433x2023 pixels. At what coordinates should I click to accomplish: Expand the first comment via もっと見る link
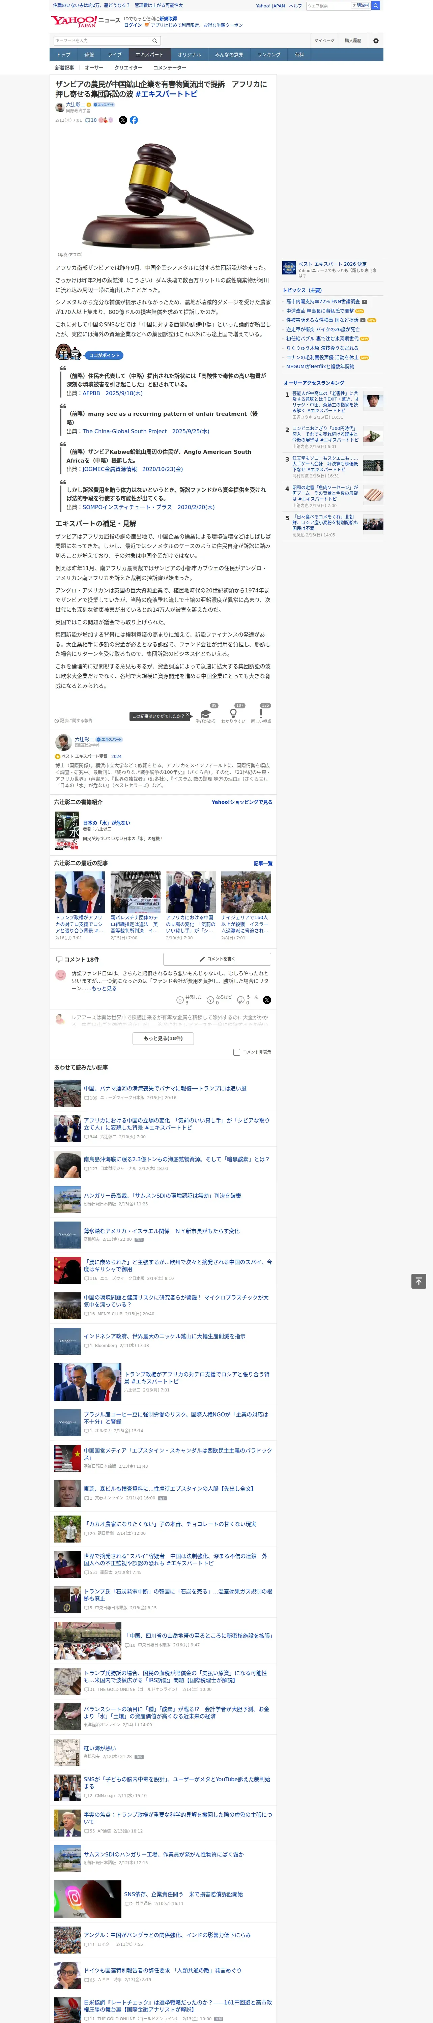pos(104,988)
